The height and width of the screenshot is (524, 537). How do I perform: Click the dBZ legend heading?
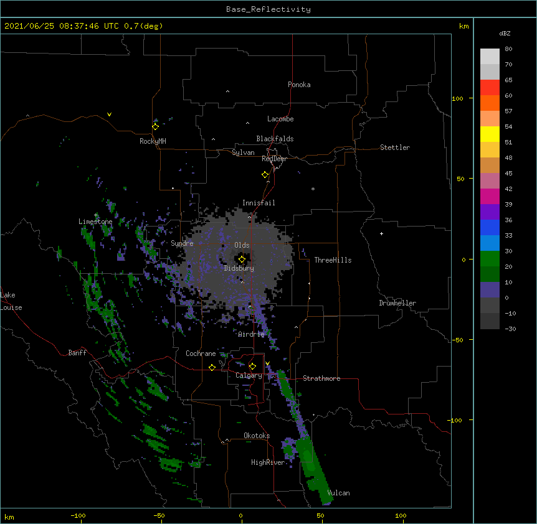pyautogui.click(x=505, y=34)
